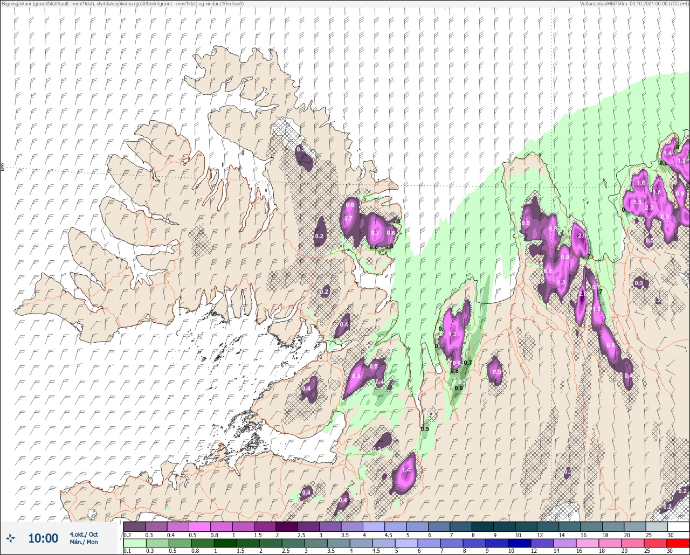Click the 2.0 precipitation value on the map
The image size is (690, 555).
pos(582,236)
